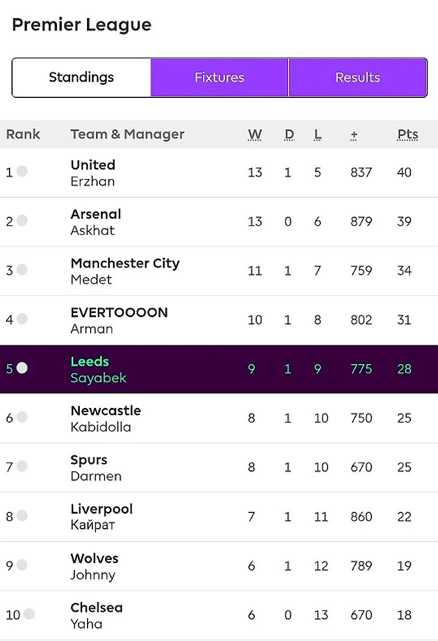Click the rank dot beside Chelsea

coord(29,614)
